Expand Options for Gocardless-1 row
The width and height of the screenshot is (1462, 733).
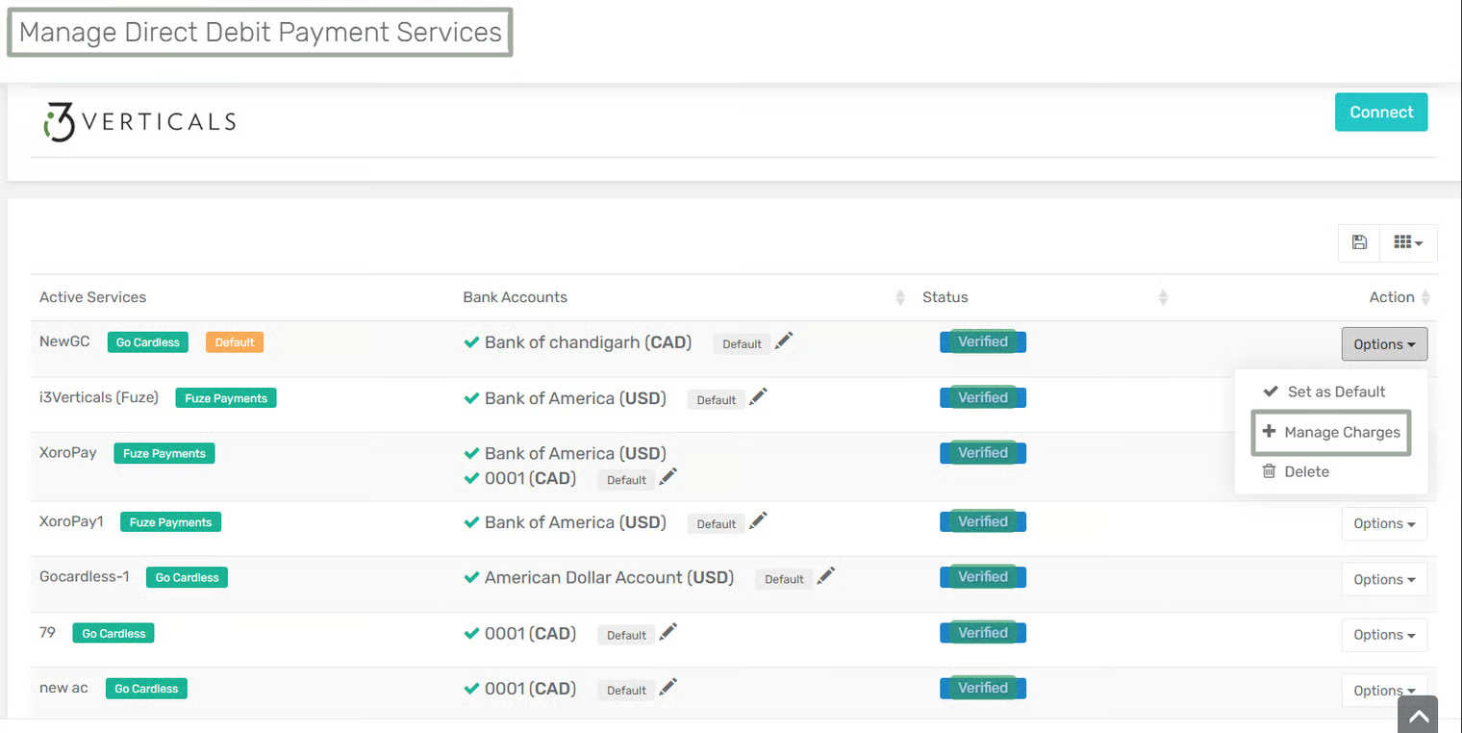(x=1383, y=579)
